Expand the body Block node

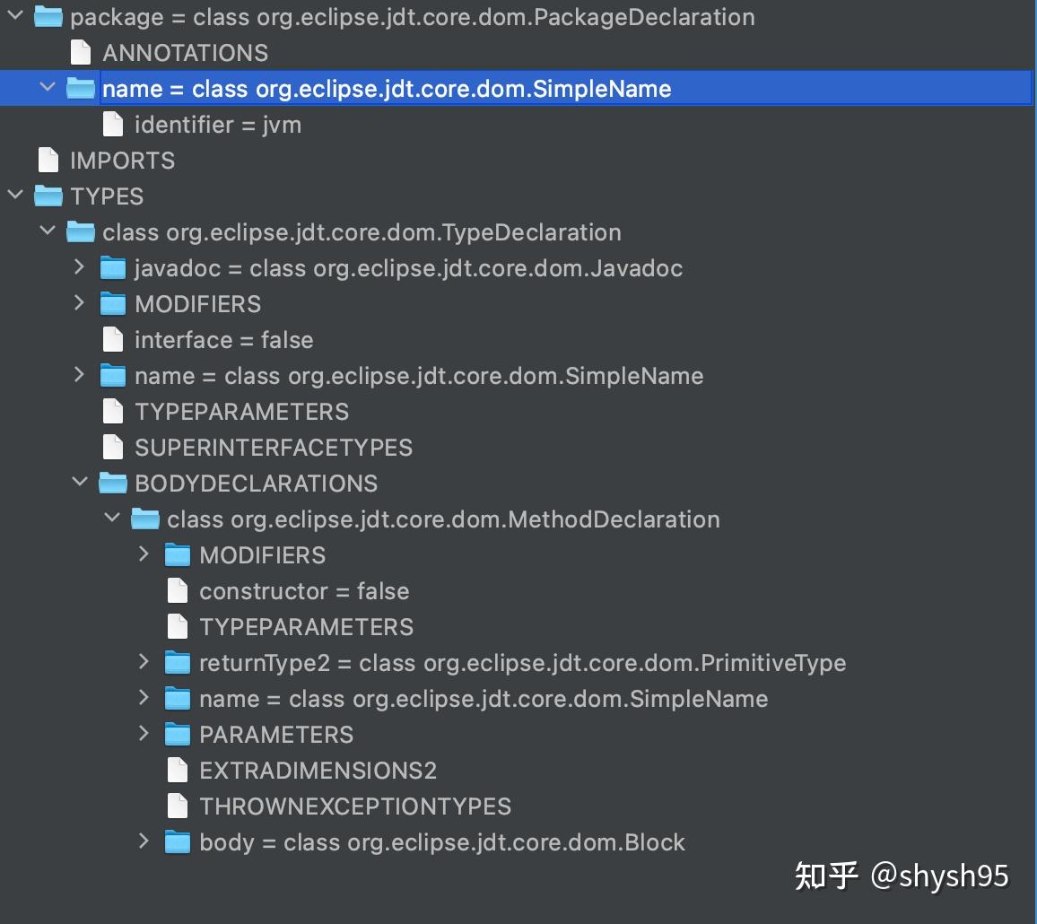tap(144, 841)
